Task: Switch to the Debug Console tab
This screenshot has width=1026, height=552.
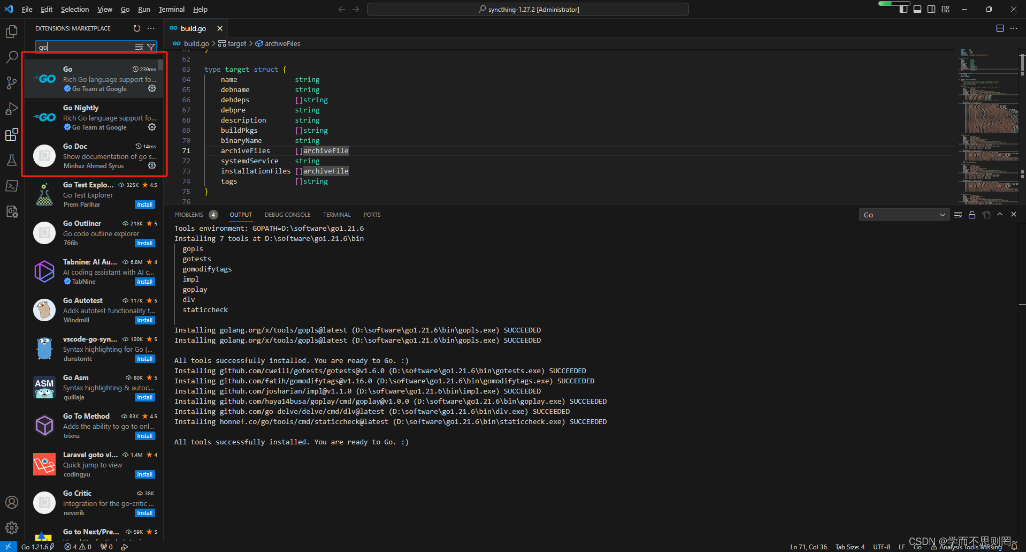Action: click(x=287, y=214)
